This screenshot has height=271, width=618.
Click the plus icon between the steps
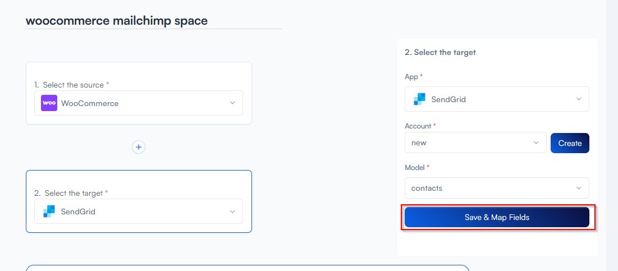coord(139,147)
